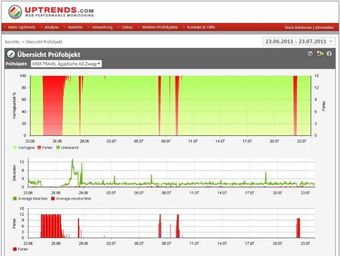340x256 pixels.
Task: Click the export report icon
Action: pyautogui.click(x=320, y=54)
